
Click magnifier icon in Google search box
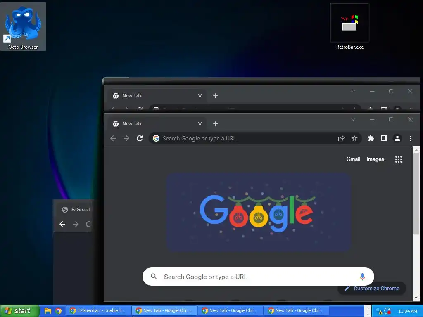pyautogui.click(x=154, y=276)
